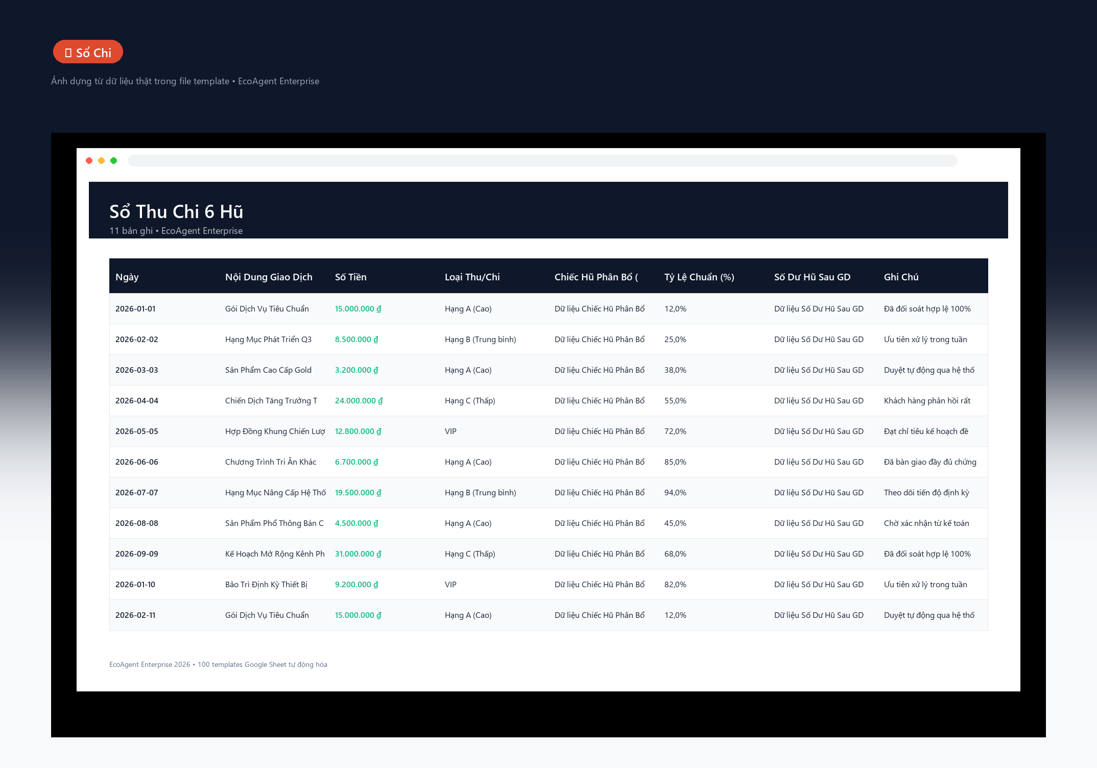Image resolution: width=1097 pixels, height=768 pixels.
Task: Click the Ngày column header
Action: [x=127, y=277]
